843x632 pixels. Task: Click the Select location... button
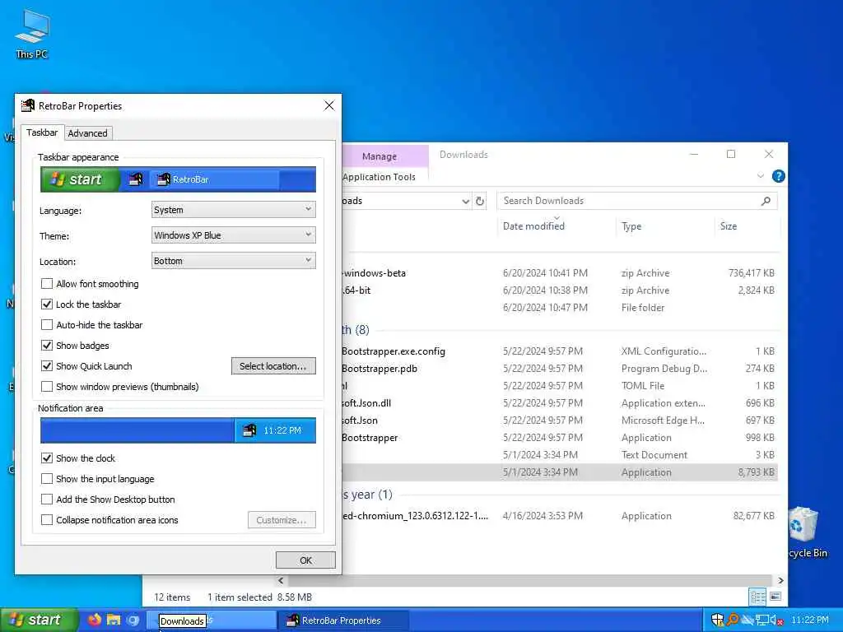[x=273, y=366]
